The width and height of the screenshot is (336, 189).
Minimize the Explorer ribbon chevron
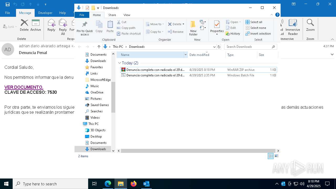272,15
